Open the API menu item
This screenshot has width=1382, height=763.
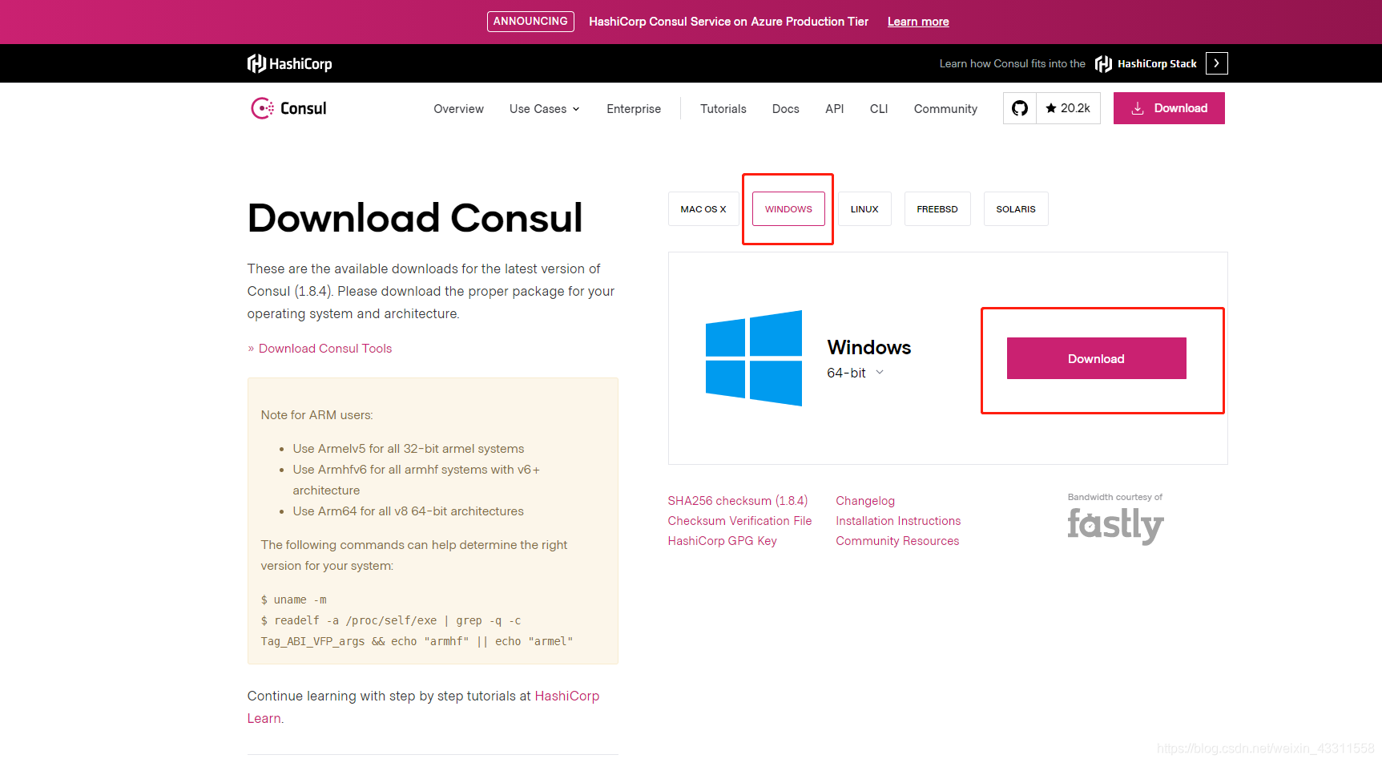[x=834, y=109]
